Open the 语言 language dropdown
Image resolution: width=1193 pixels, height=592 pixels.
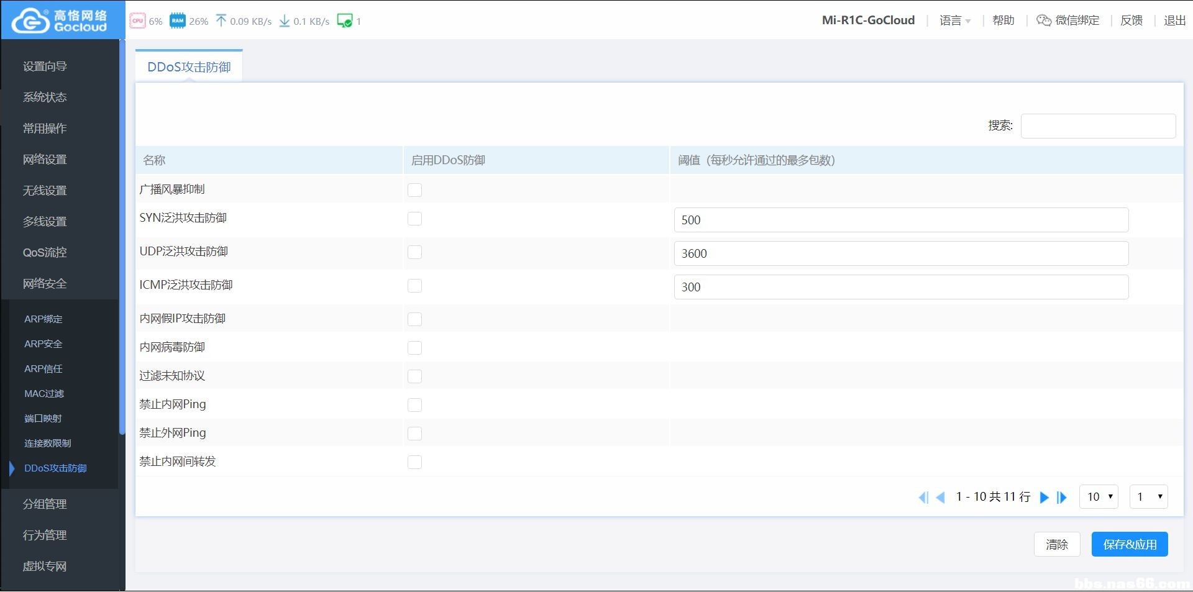(x=955, y=20)
